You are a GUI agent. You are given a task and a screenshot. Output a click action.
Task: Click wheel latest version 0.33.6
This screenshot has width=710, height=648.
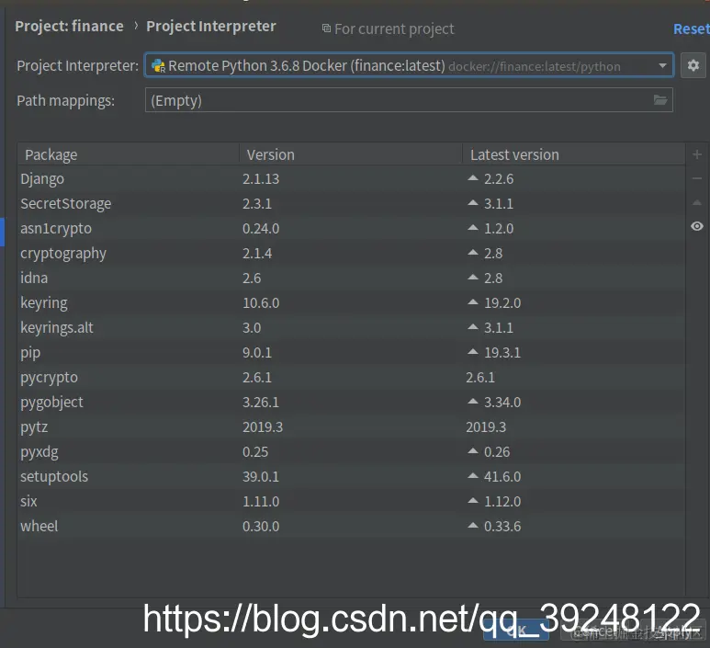[502, 526]
